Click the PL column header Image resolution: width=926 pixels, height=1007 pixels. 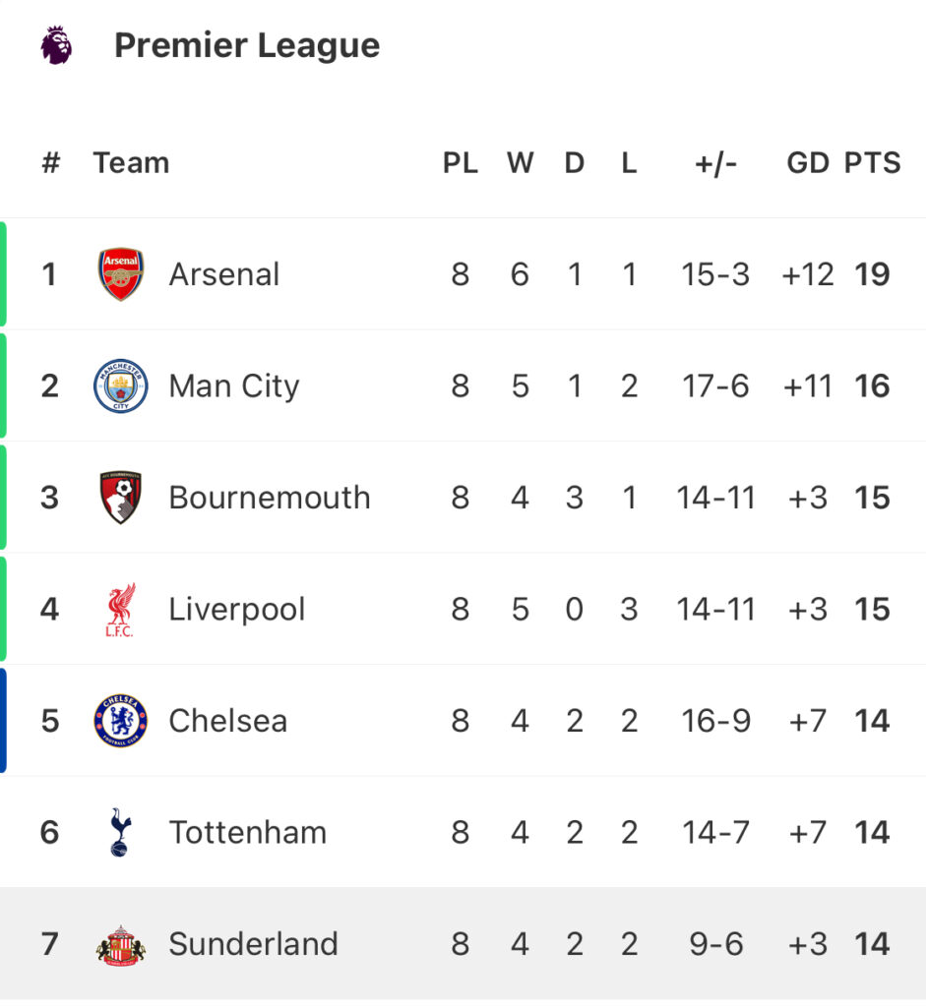click(x=460, y=162)
